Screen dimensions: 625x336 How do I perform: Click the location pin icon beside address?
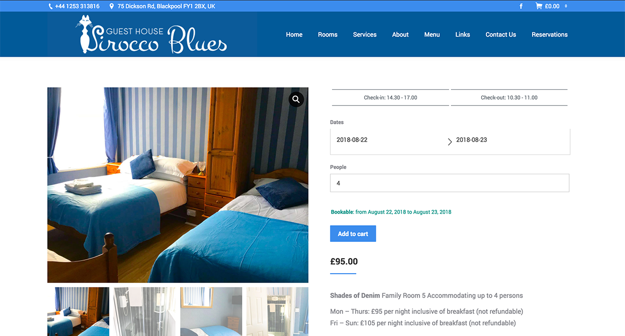pyautogui.click(x=112, y=6)
